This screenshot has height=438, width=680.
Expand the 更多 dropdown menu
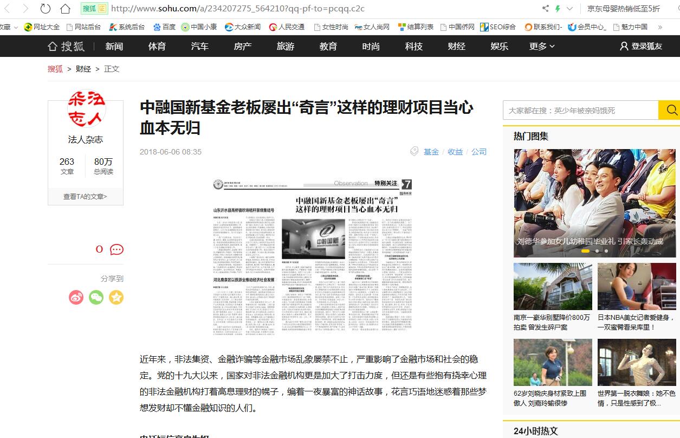(542, 47)
